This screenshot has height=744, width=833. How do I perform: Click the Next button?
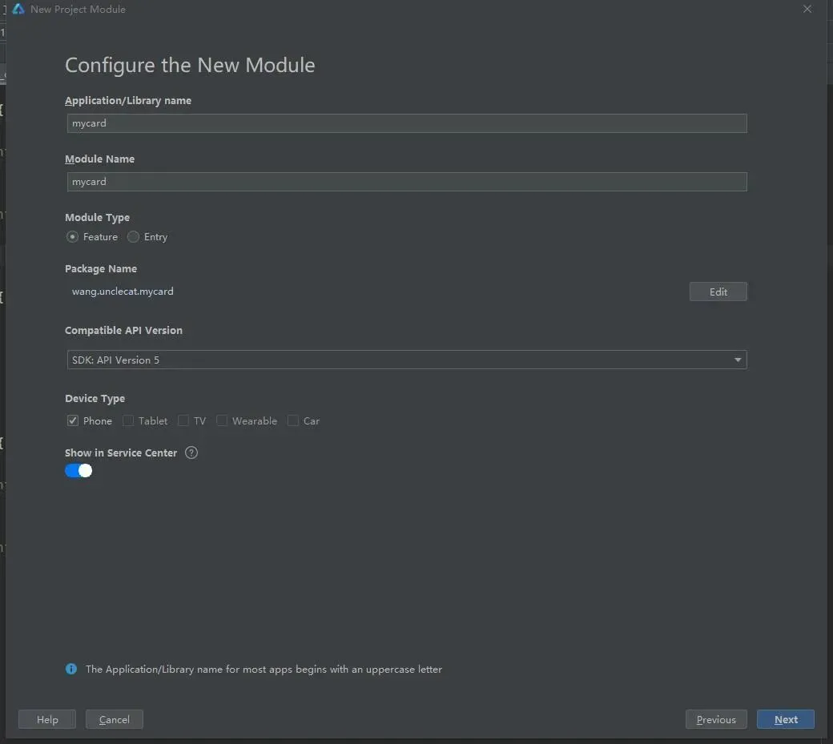[x=785, y=719]
